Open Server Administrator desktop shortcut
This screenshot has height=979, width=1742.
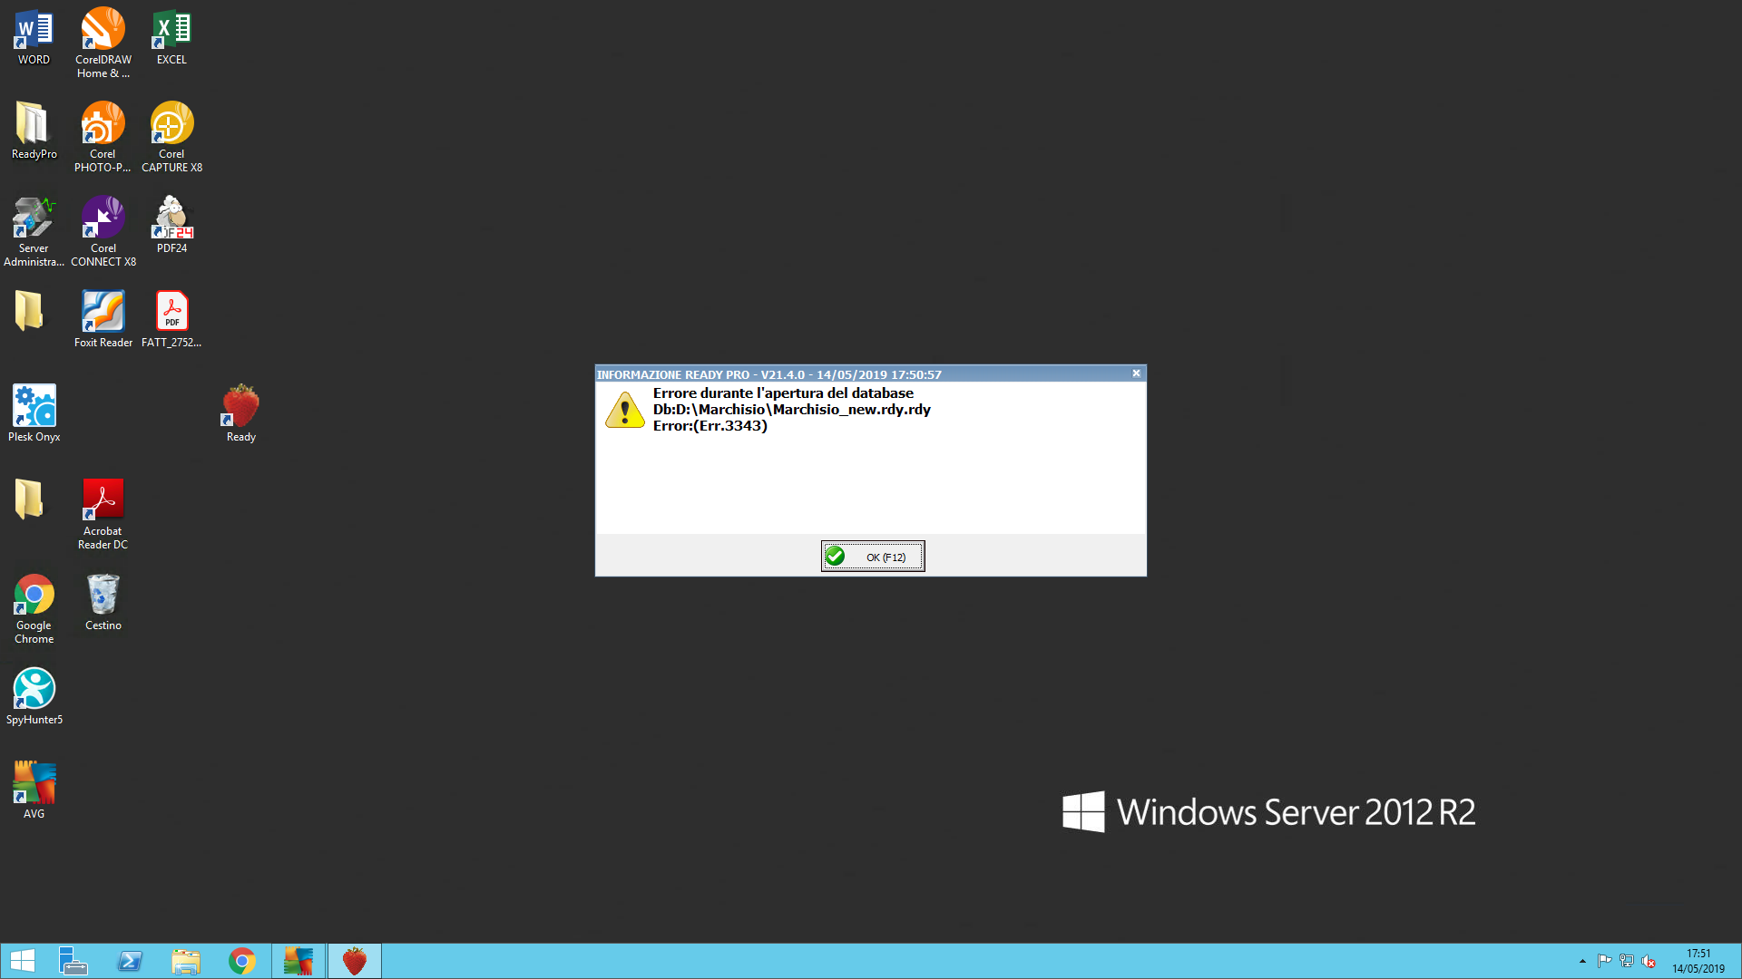(34, 232)
